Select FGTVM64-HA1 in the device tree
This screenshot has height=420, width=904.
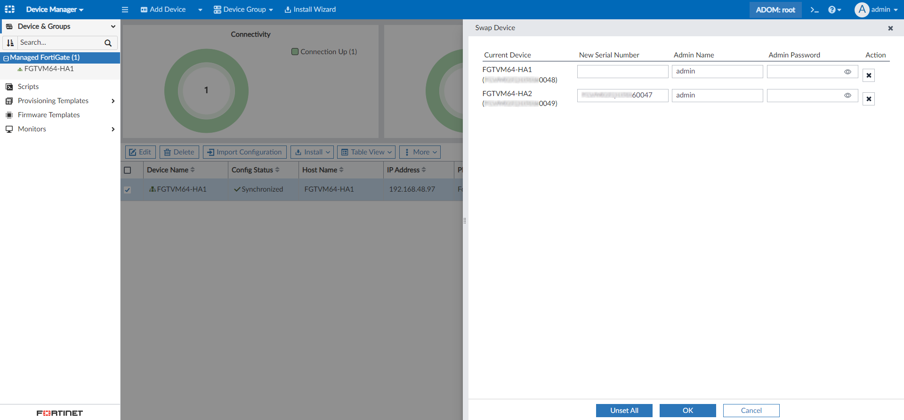pos(49,69)
